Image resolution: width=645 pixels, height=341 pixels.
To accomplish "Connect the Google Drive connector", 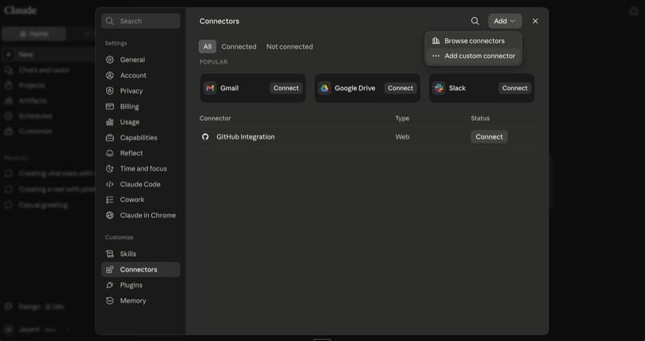I will pyautogui.click(x=400, y=88).
